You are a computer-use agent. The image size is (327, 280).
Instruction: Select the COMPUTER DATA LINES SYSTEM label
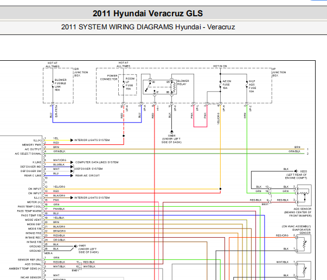[x=97, y=162]
